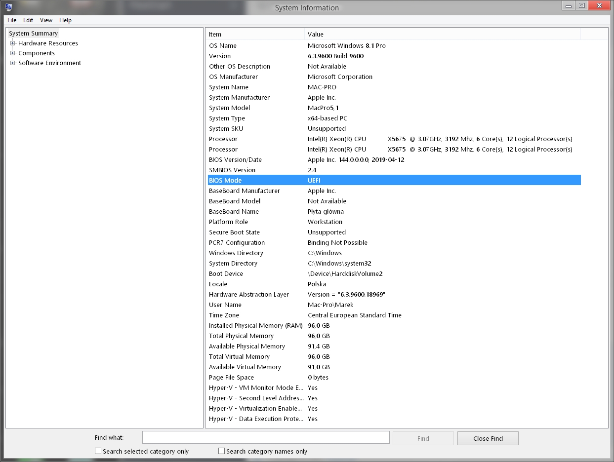Select the Available Virtual Memory row
614x462 pixels.
click(x=394, y=367)
